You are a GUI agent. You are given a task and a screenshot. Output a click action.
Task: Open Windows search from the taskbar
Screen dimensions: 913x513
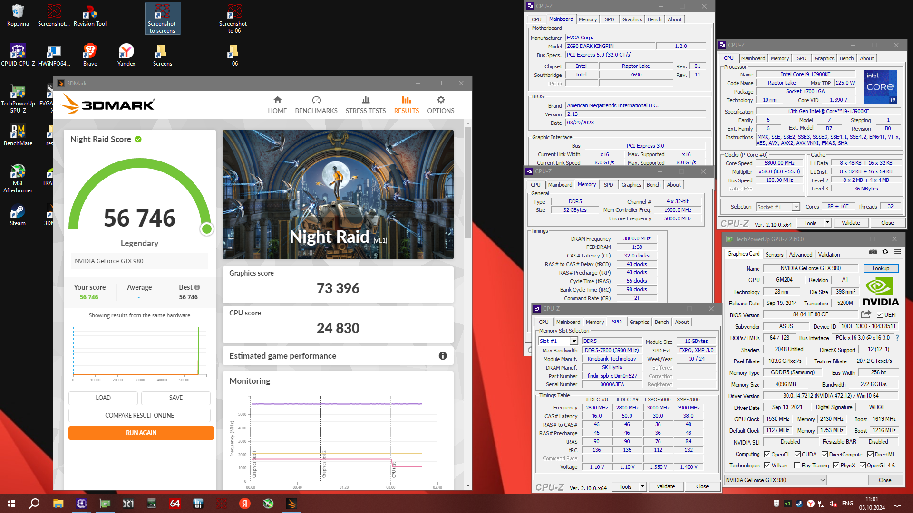(x=34, y=503)
